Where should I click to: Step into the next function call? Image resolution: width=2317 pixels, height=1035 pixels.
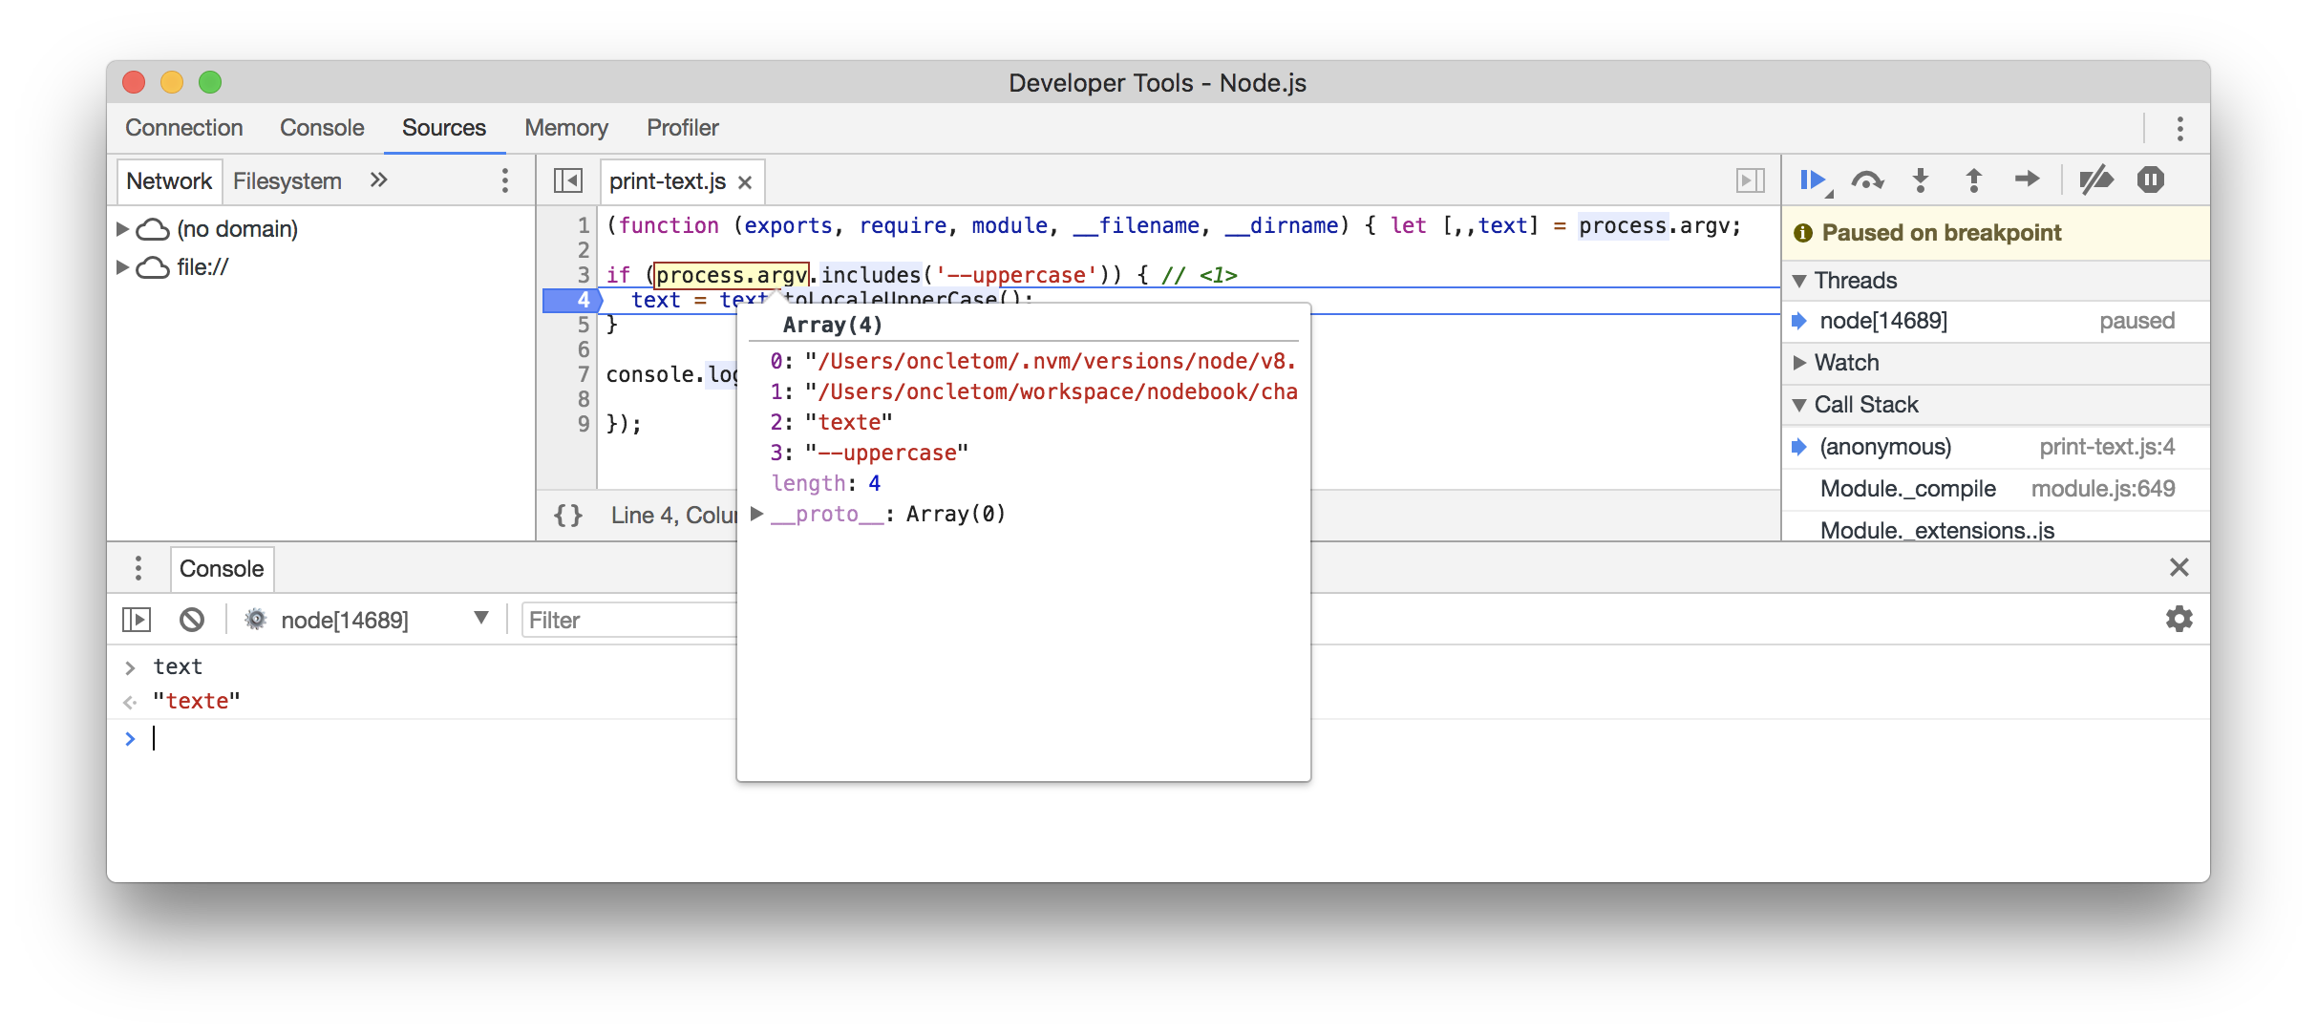pos(1920,180)
